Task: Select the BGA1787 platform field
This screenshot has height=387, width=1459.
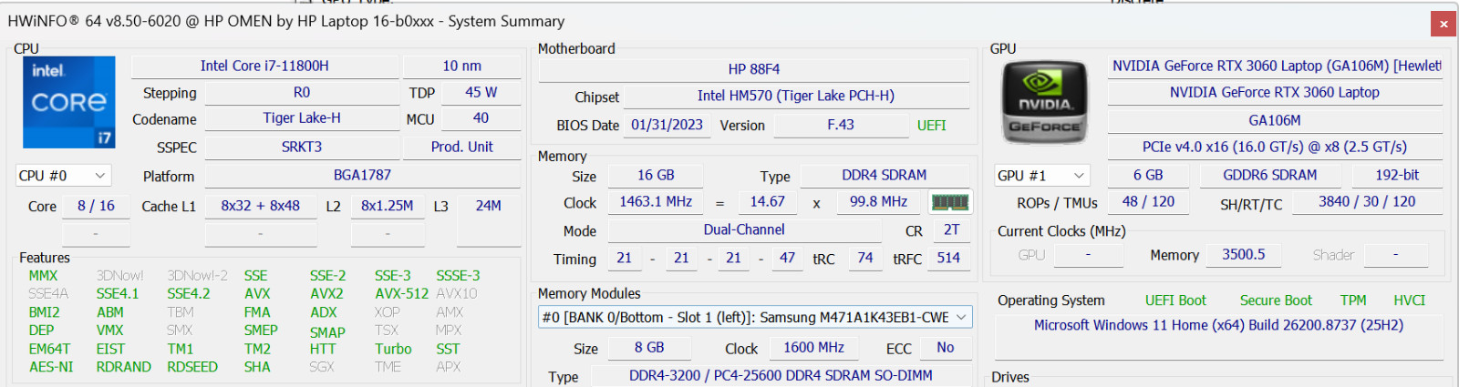Action: click(x=362, y=175)
